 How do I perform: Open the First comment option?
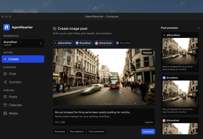pyautogui.click(x=96, y=131)
